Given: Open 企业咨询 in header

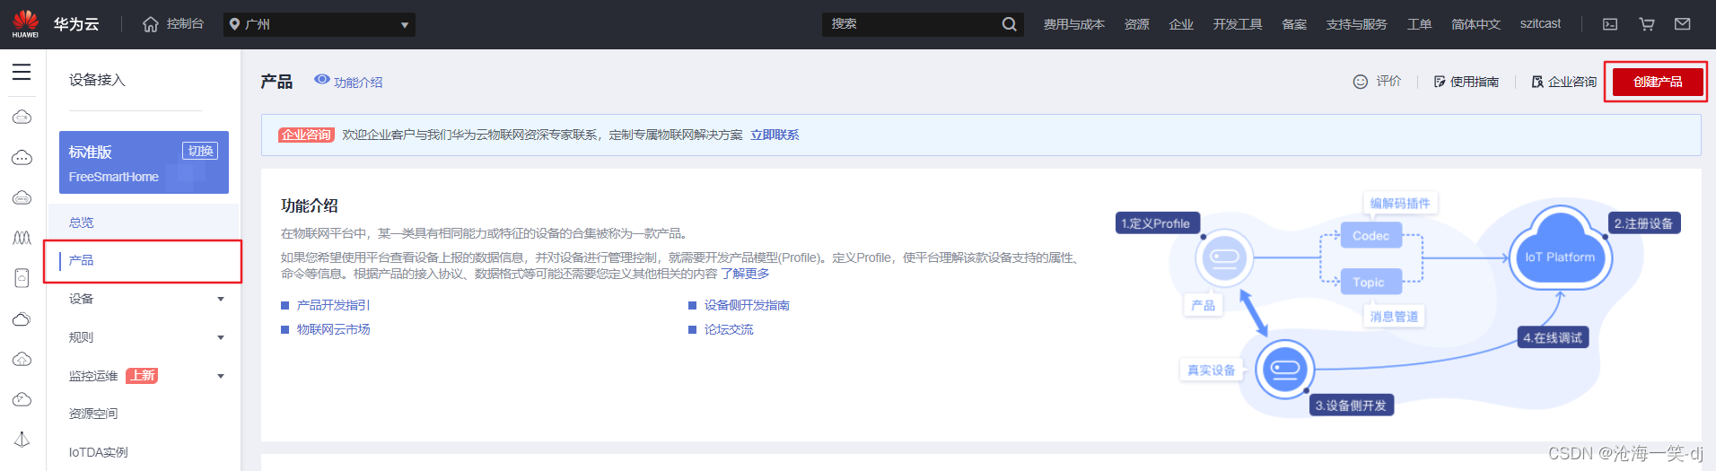Looking at the screenshot, I should click(1563, 82).
